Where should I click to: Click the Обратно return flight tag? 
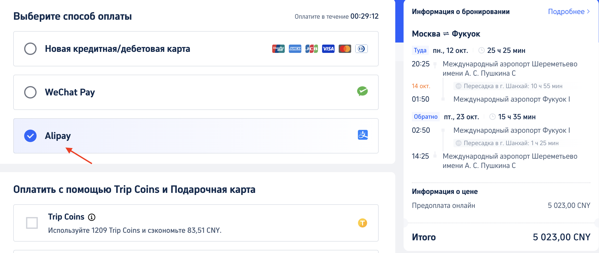pos(426,117)
